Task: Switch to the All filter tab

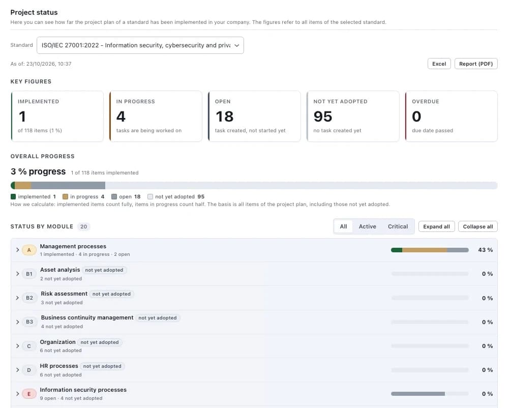Action: 344,226
